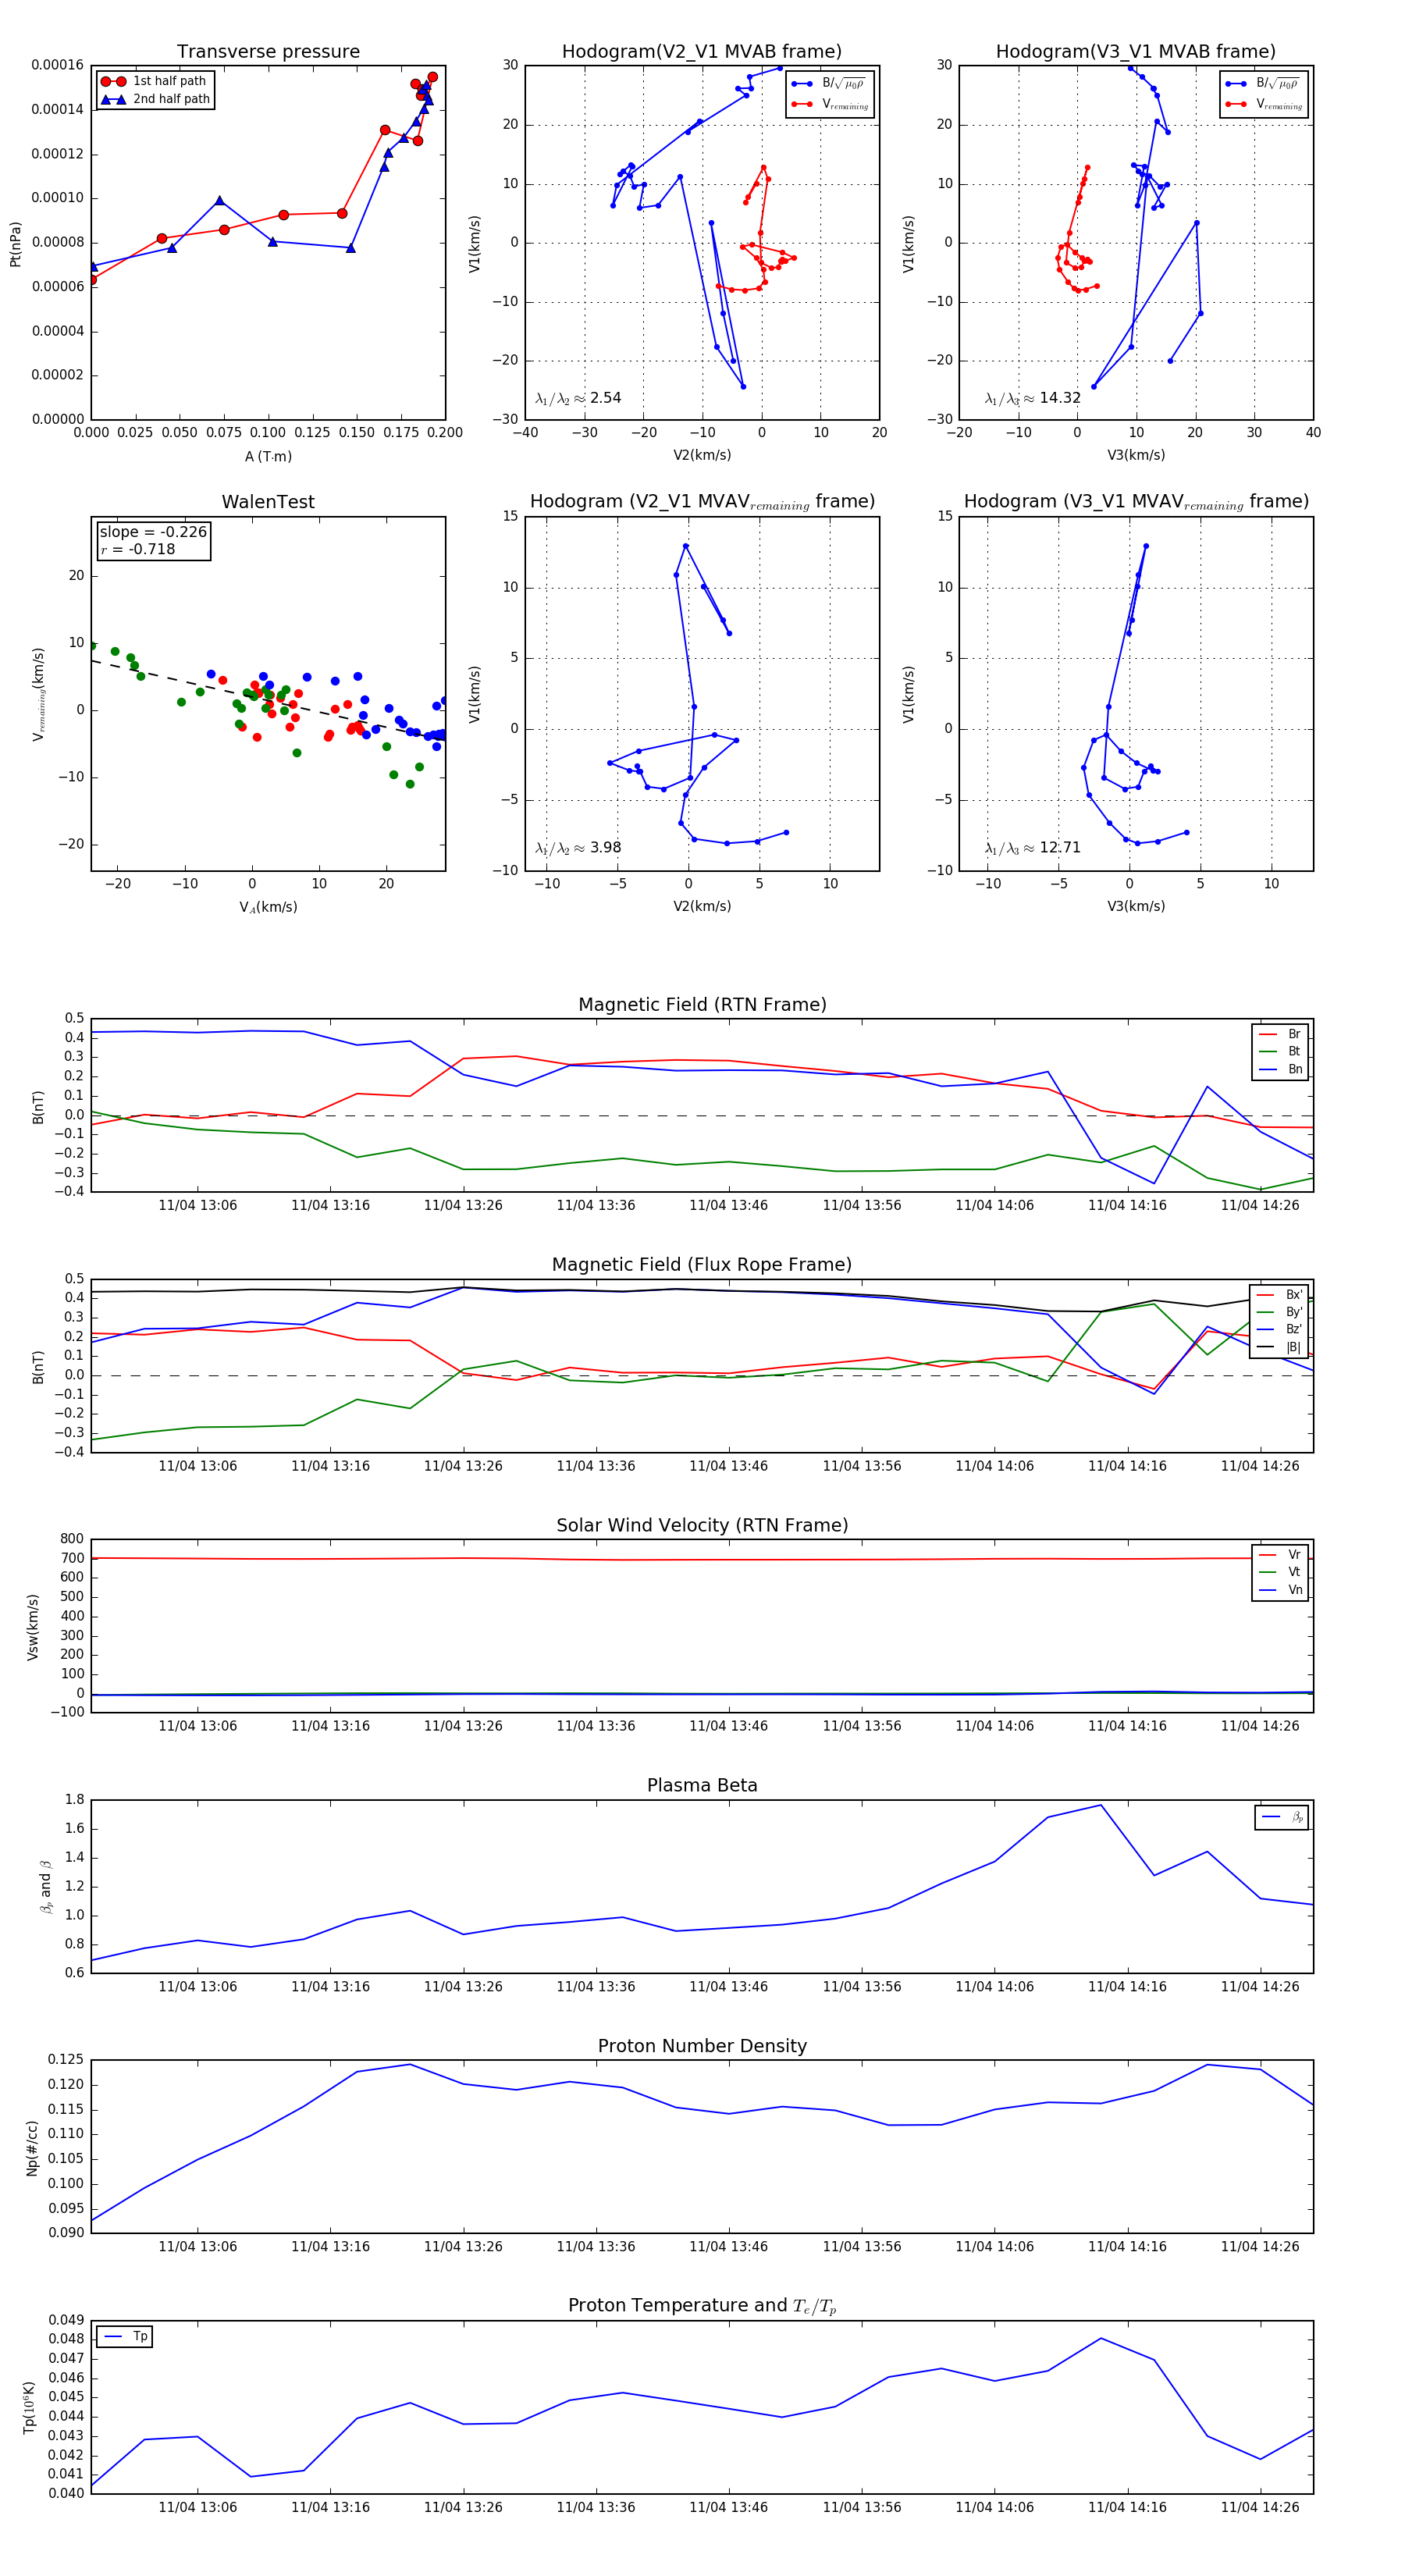This screenshot has width=1405, height=2576.
Task: Click the 'Vn' legend entry
Action: (1280, 1590)
